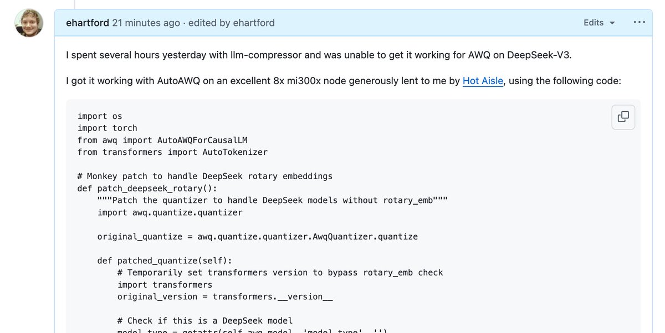Click the '# Temporarily set transformers version' comment

[280, 273]
